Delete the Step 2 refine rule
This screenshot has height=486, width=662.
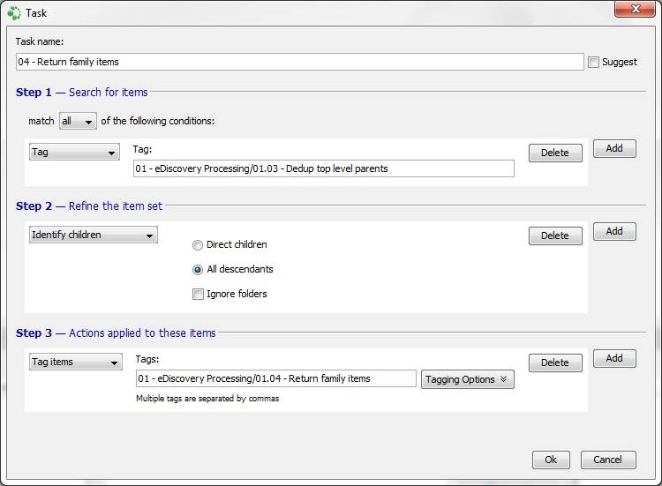click(555, 236)
